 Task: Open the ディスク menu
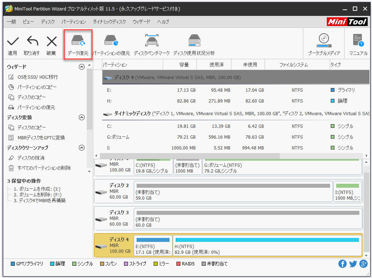coord(47,22)
